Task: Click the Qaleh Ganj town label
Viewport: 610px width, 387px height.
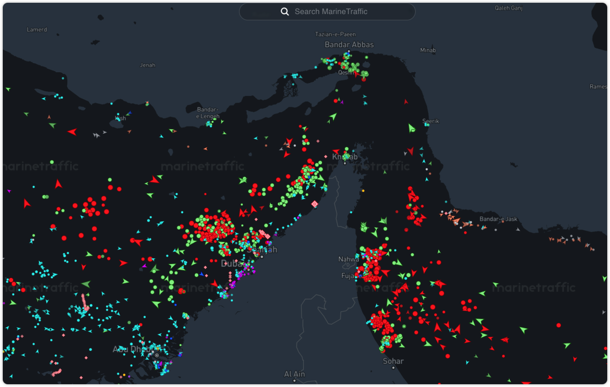Action: click(x=509, y=8)
